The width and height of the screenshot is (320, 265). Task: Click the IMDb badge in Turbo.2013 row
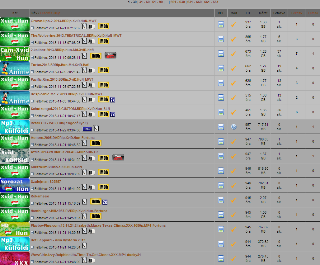click(104, 70)
